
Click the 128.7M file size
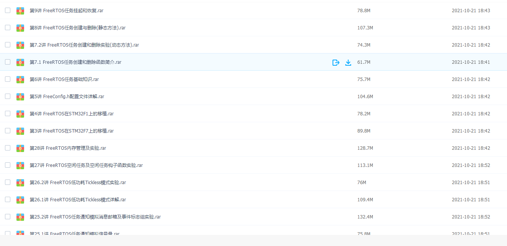tap(365, 148)
